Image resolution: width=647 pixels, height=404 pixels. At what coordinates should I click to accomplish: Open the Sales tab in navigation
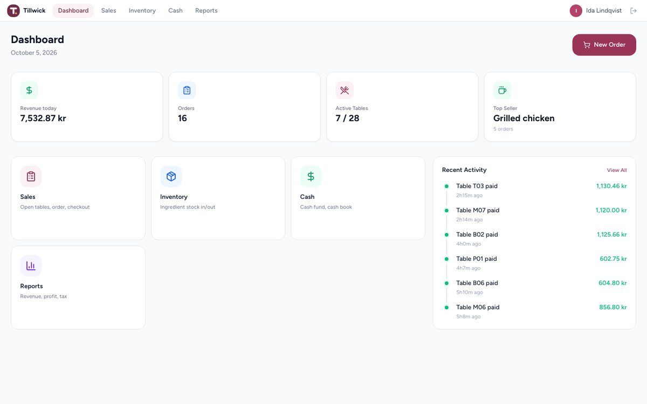109,11
